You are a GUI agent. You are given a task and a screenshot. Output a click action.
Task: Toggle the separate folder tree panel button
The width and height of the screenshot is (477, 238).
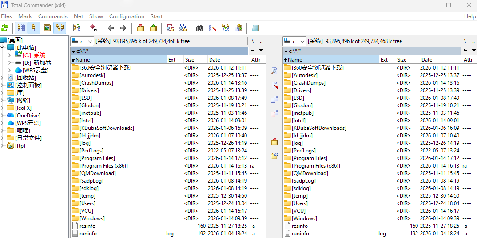[x=60, y=28]
